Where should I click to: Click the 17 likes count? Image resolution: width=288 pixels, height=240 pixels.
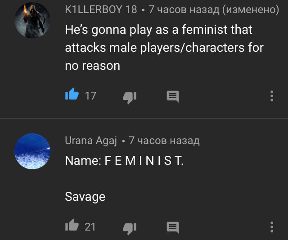(90, 96)
